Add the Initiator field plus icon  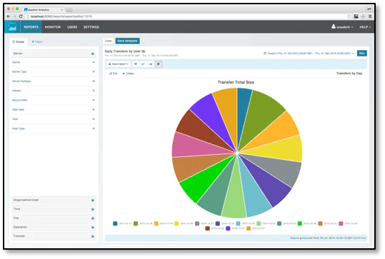click(94, 91)
